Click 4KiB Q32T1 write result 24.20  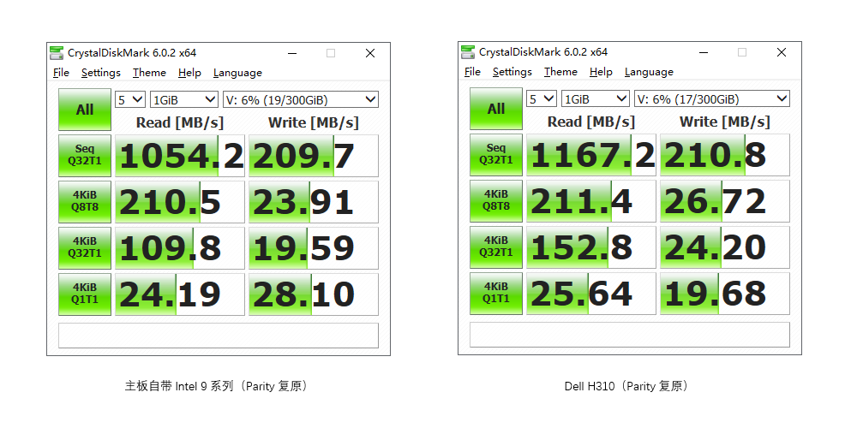[x=725, y=247]
